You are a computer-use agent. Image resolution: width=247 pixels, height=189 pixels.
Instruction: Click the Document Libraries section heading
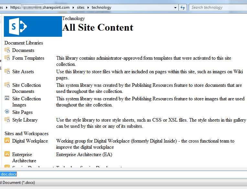(x=24, y=43)
